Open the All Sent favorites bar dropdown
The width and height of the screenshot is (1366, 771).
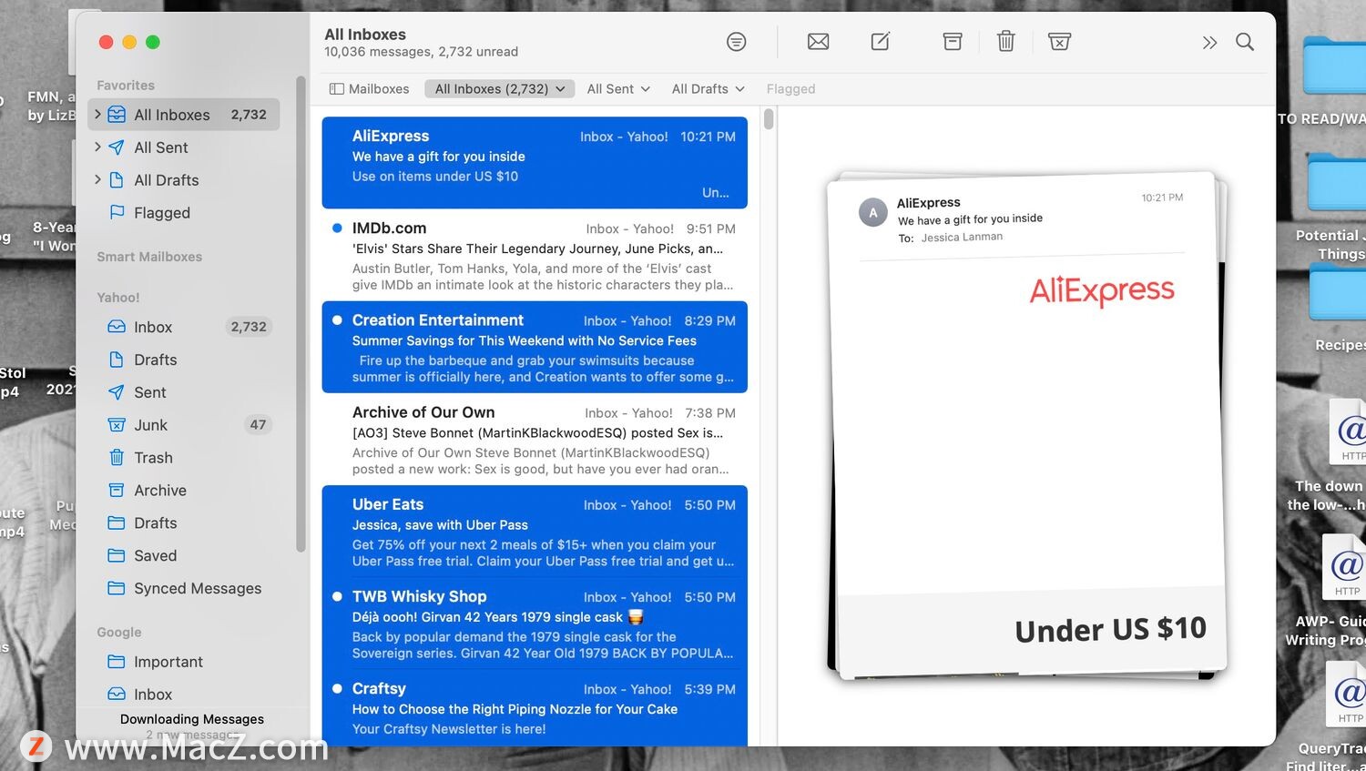click(618, 89)
